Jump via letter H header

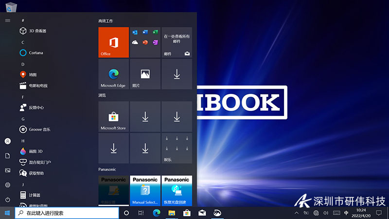point(23,141)
